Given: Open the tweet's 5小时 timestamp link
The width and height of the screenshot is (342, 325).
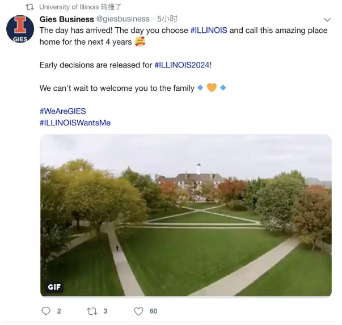Looking at the screenshot, I should tap(167, 19).
